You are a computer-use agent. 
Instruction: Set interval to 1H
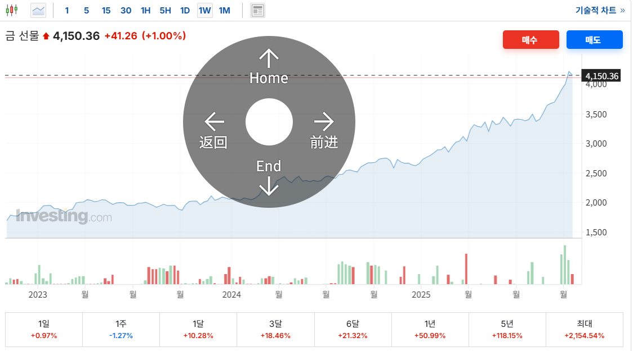click(145, 10)
